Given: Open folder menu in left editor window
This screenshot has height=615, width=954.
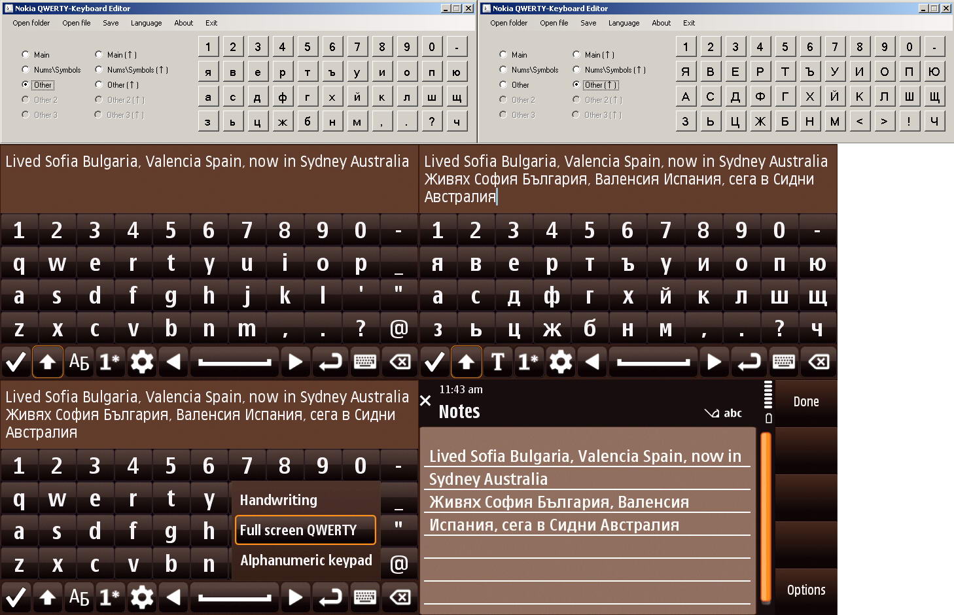Looking at the screenshot, I should coord(31,23).
